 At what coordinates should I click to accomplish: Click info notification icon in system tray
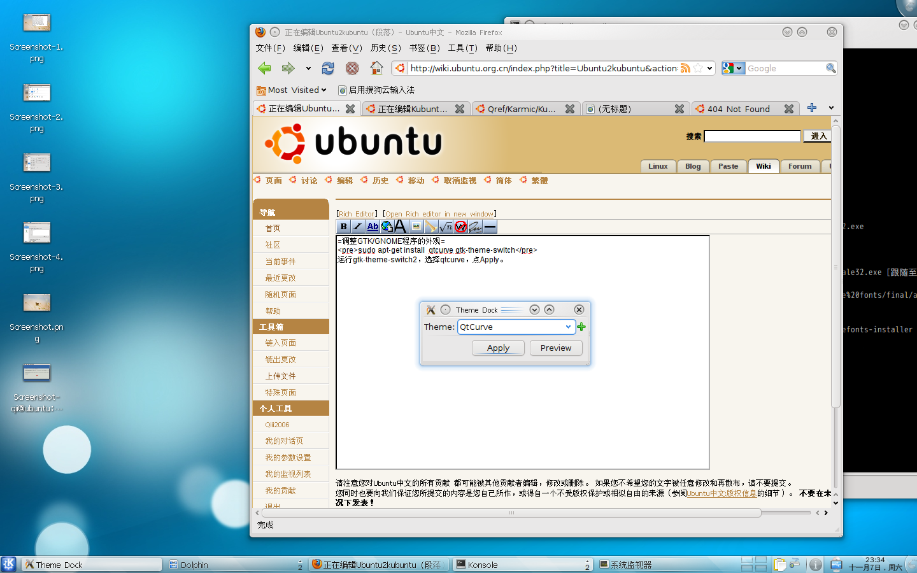[x=816, y=565]
